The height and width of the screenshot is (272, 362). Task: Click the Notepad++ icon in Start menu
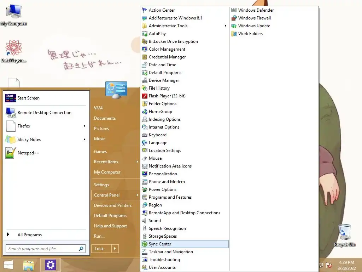[10, 153]
